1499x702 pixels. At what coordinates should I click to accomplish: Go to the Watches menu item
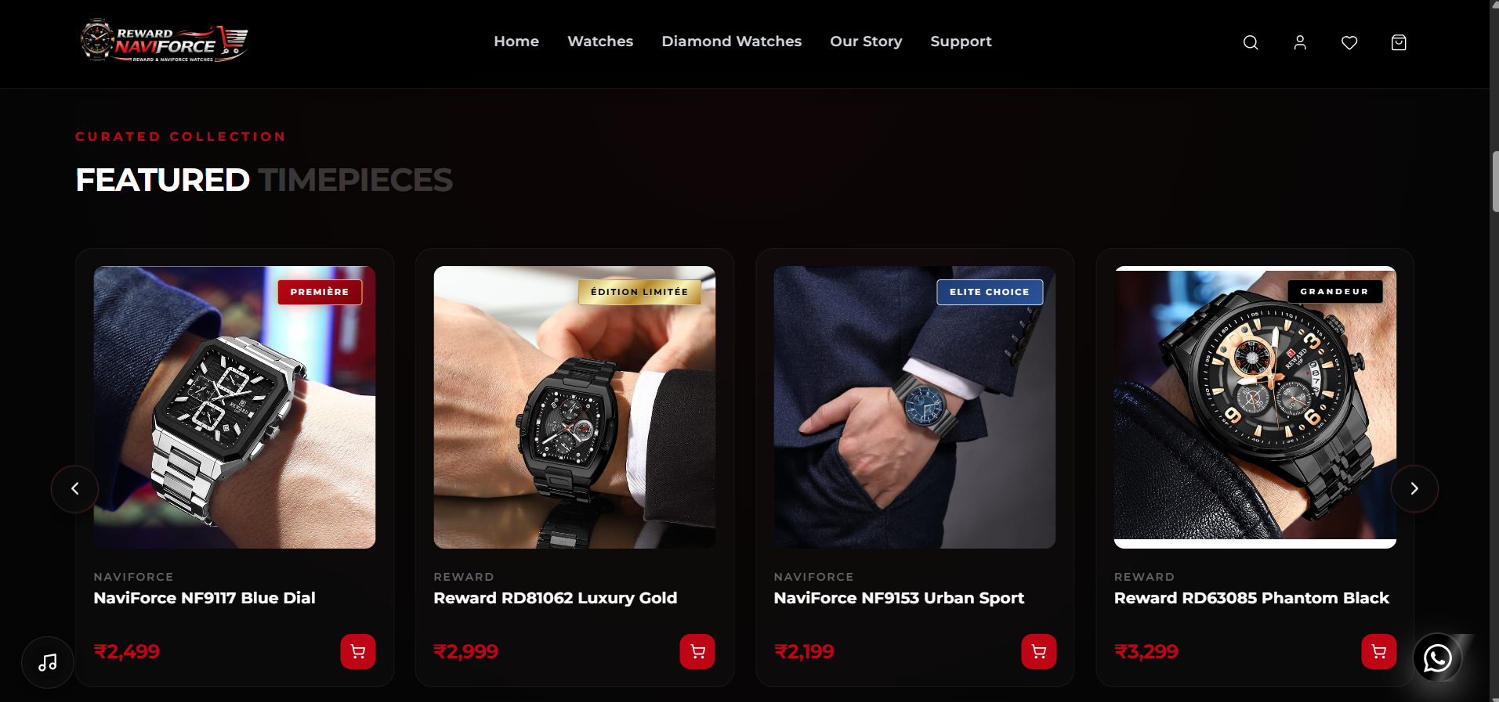coord(600,41)
